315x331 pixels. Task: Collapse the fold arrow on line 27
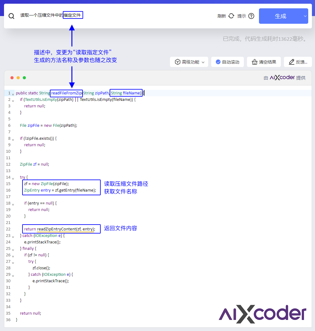[x=13, y=263]
